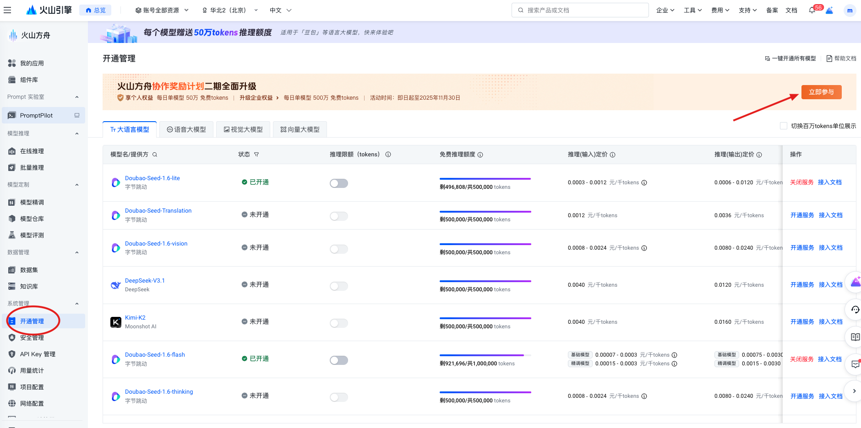Check 切换百万tokens单位展示 checkbox
The image size is (861, 428).
[784, 126]
